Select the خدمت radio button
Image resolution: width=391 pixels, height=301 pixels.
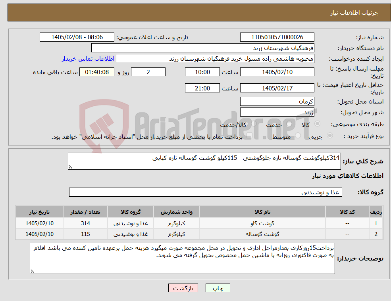(289, 124)
